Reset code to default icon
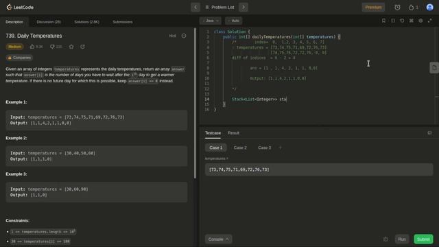Viewport: 439px width, 247px height. coord(402,21)
